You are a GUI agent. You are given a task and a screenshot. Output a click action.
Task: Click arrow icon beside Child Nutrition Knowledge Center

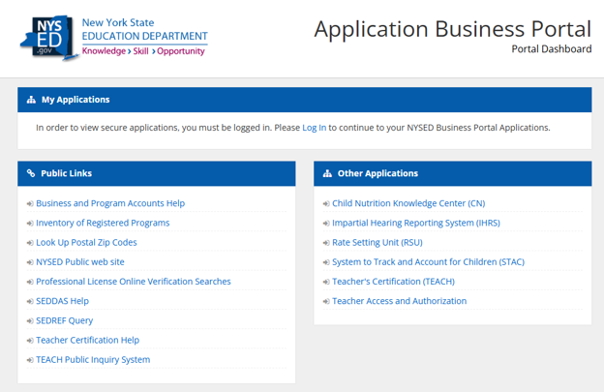tap(326, 203)
